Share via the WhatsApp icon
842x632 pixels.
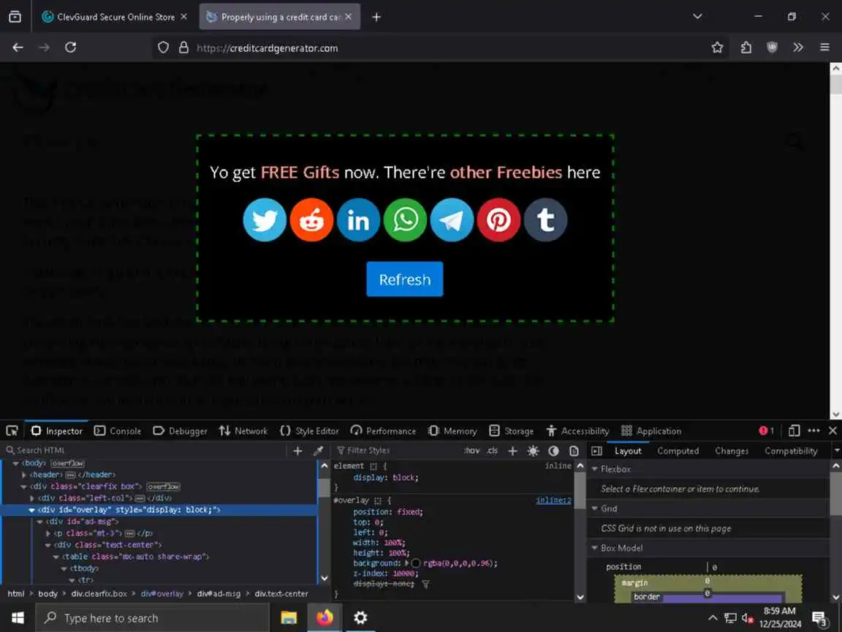click(405, 219)
